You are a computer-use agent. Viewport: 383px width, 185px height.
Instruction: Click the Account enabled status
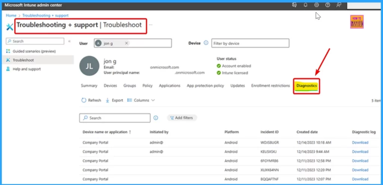(234, 66)
